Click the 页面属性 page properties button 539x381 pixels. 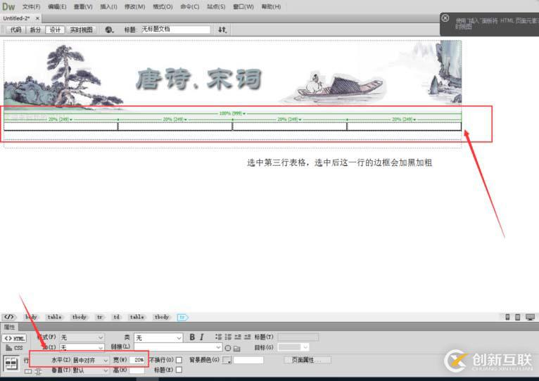pos(307,360)
